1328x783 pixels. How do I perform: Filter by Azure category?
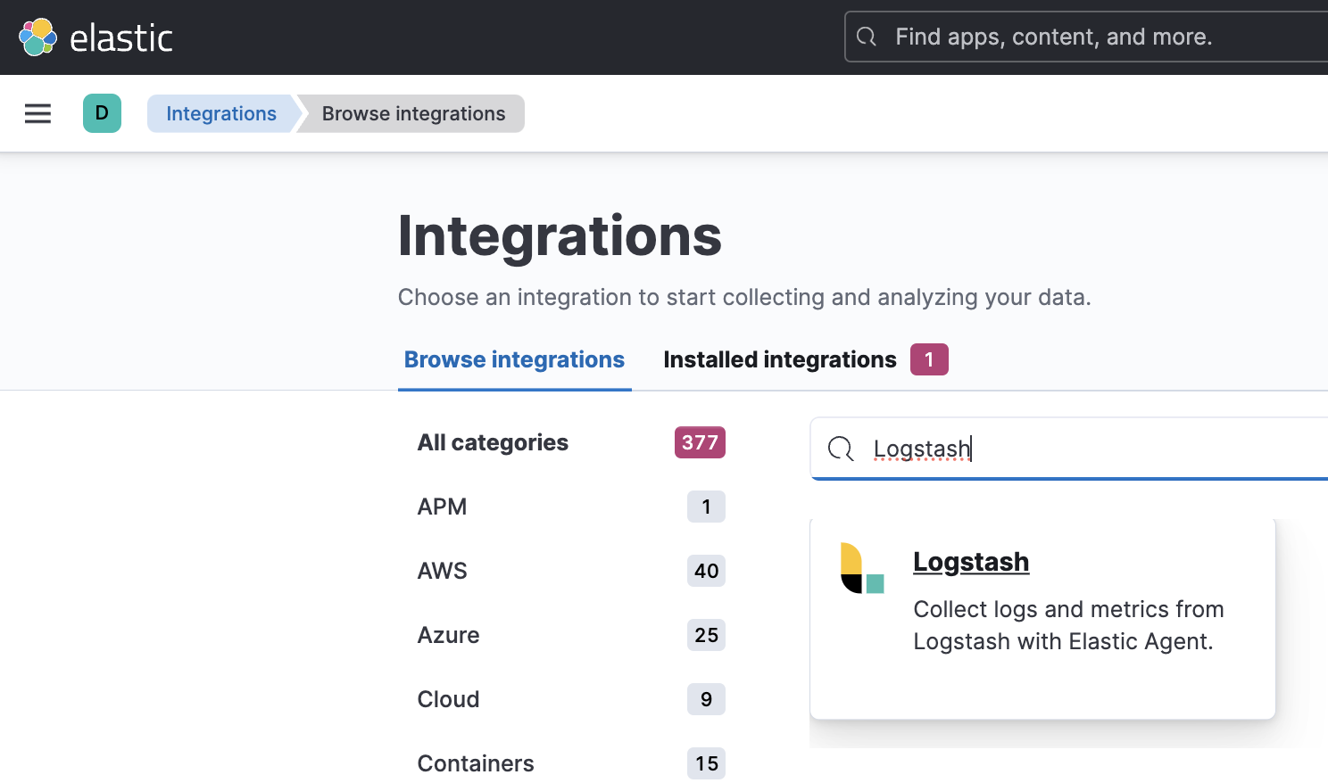(x=449, y=635)
